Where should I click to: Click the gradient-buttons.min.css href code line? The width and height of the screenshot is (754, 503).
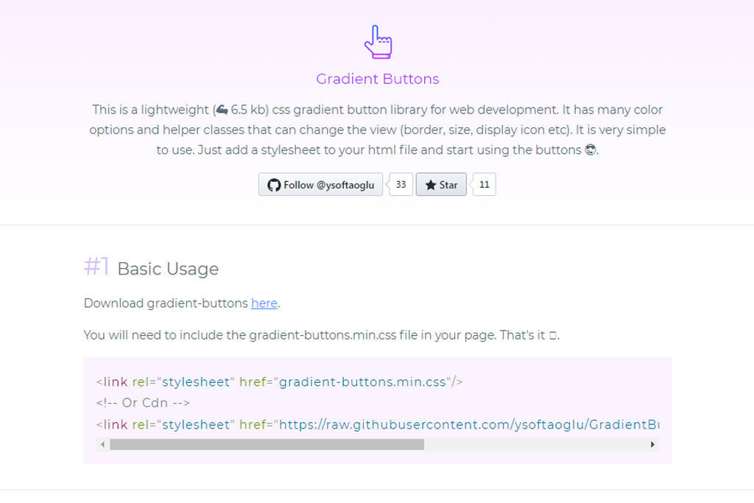point(279,381)
